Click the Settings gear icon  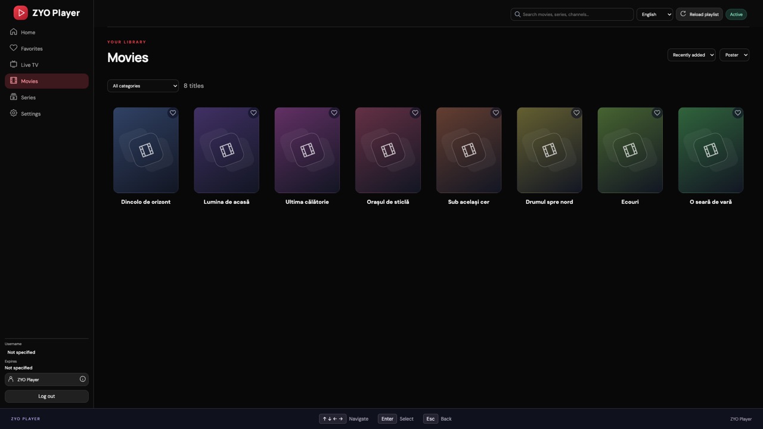[x=14, y=113]
